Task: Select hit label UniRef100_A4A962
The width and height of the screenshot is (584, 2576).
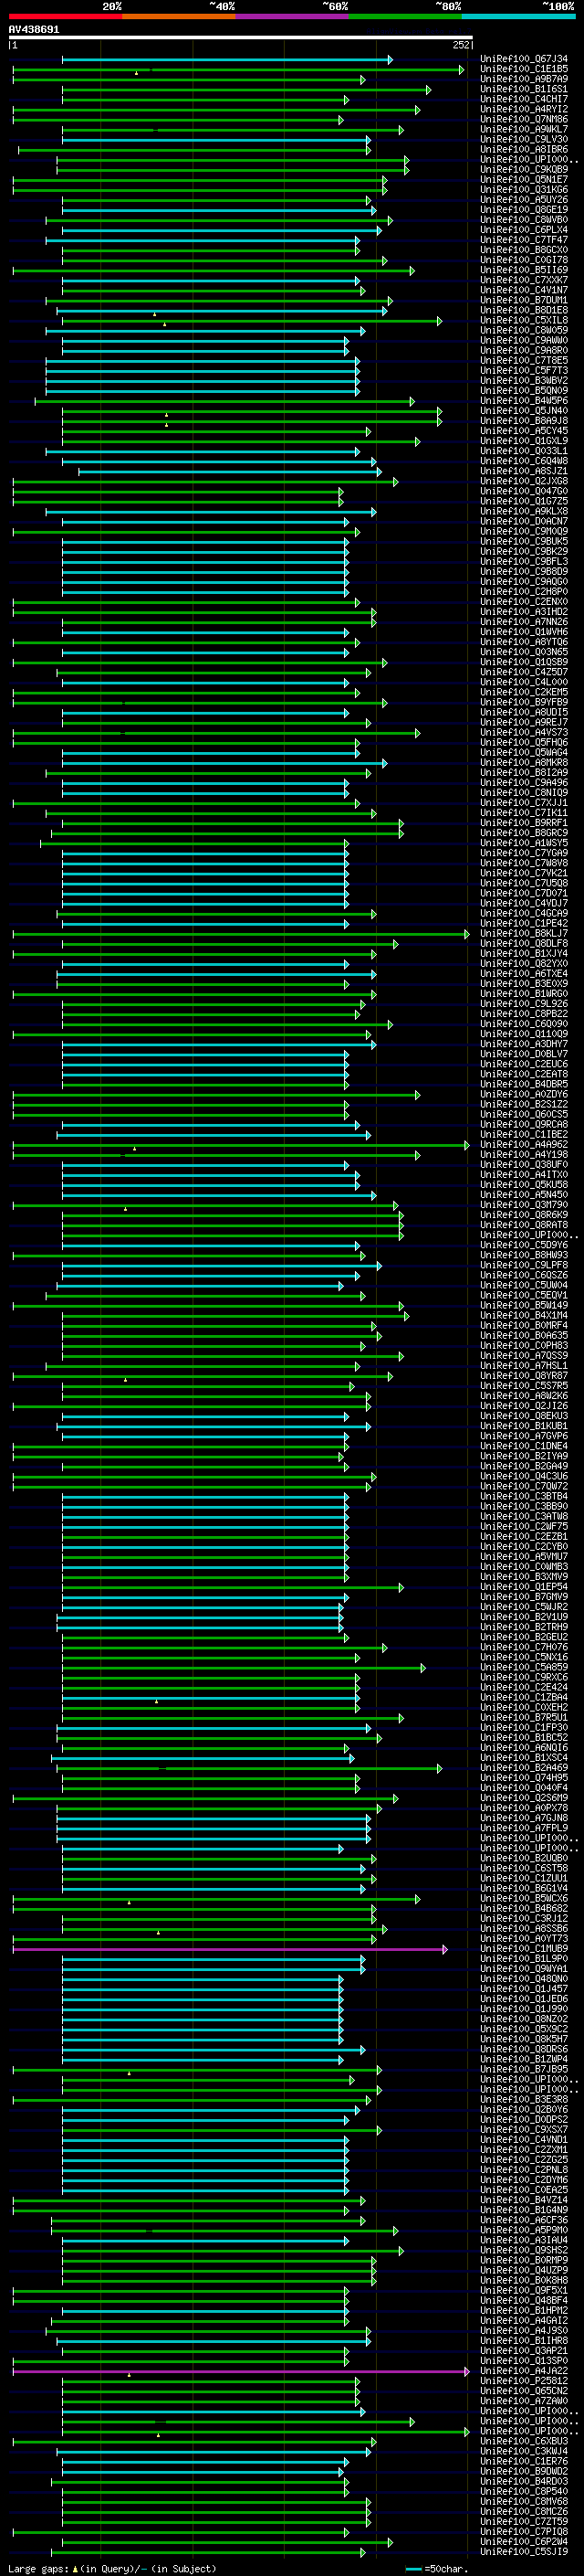Action: [x=524, y=1145]
